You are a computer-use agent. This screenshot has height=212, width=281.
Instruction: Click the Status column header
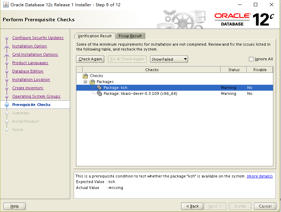click(234, 70)
